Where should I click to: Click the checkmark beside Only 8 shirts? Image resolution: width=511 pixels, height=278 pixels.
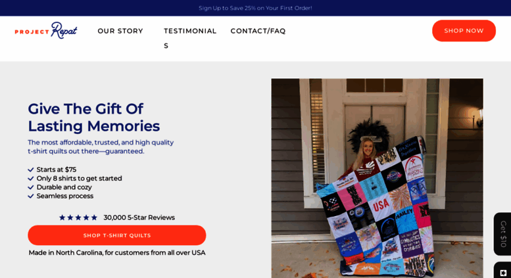31,178
